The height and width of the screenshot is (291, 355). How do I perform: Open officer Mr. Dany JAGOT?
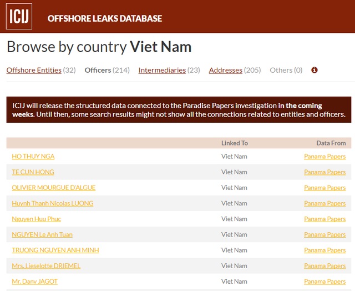[x=34, y=282]
